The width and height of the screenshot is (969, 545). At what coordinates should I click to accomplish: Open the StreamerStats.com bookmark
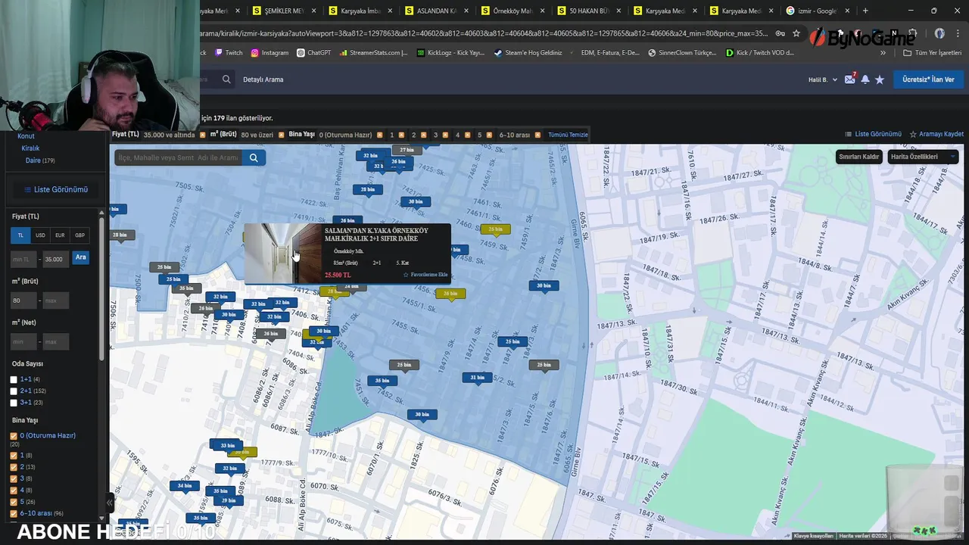point(374,53)
